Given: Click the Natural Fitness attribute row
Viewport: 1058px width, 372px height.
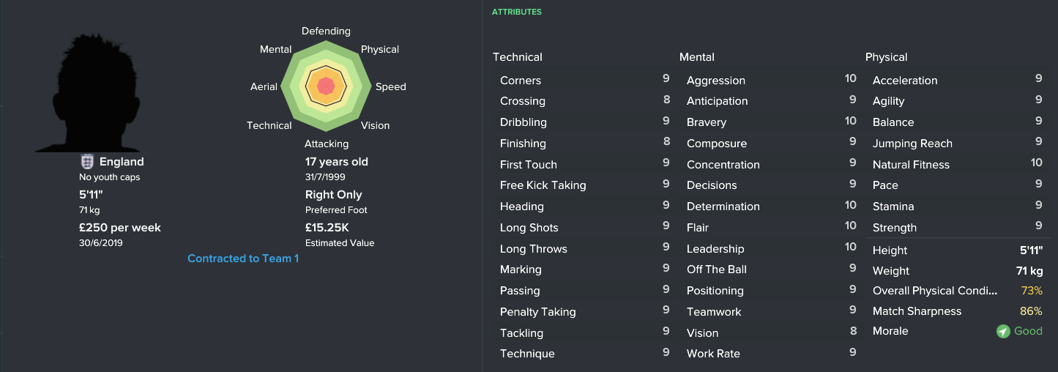Looking at the screenshot, I should point(956,165).
